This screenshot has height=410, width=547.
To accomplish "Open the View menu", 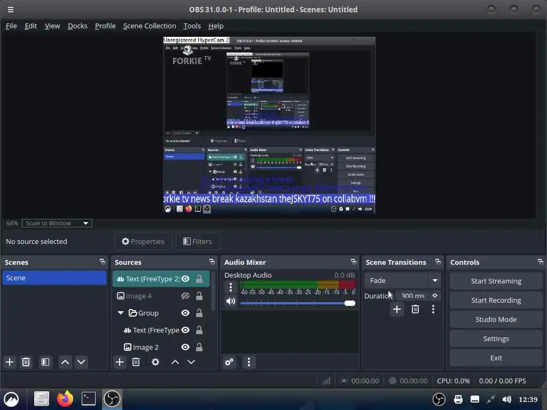I will (52, 26).
